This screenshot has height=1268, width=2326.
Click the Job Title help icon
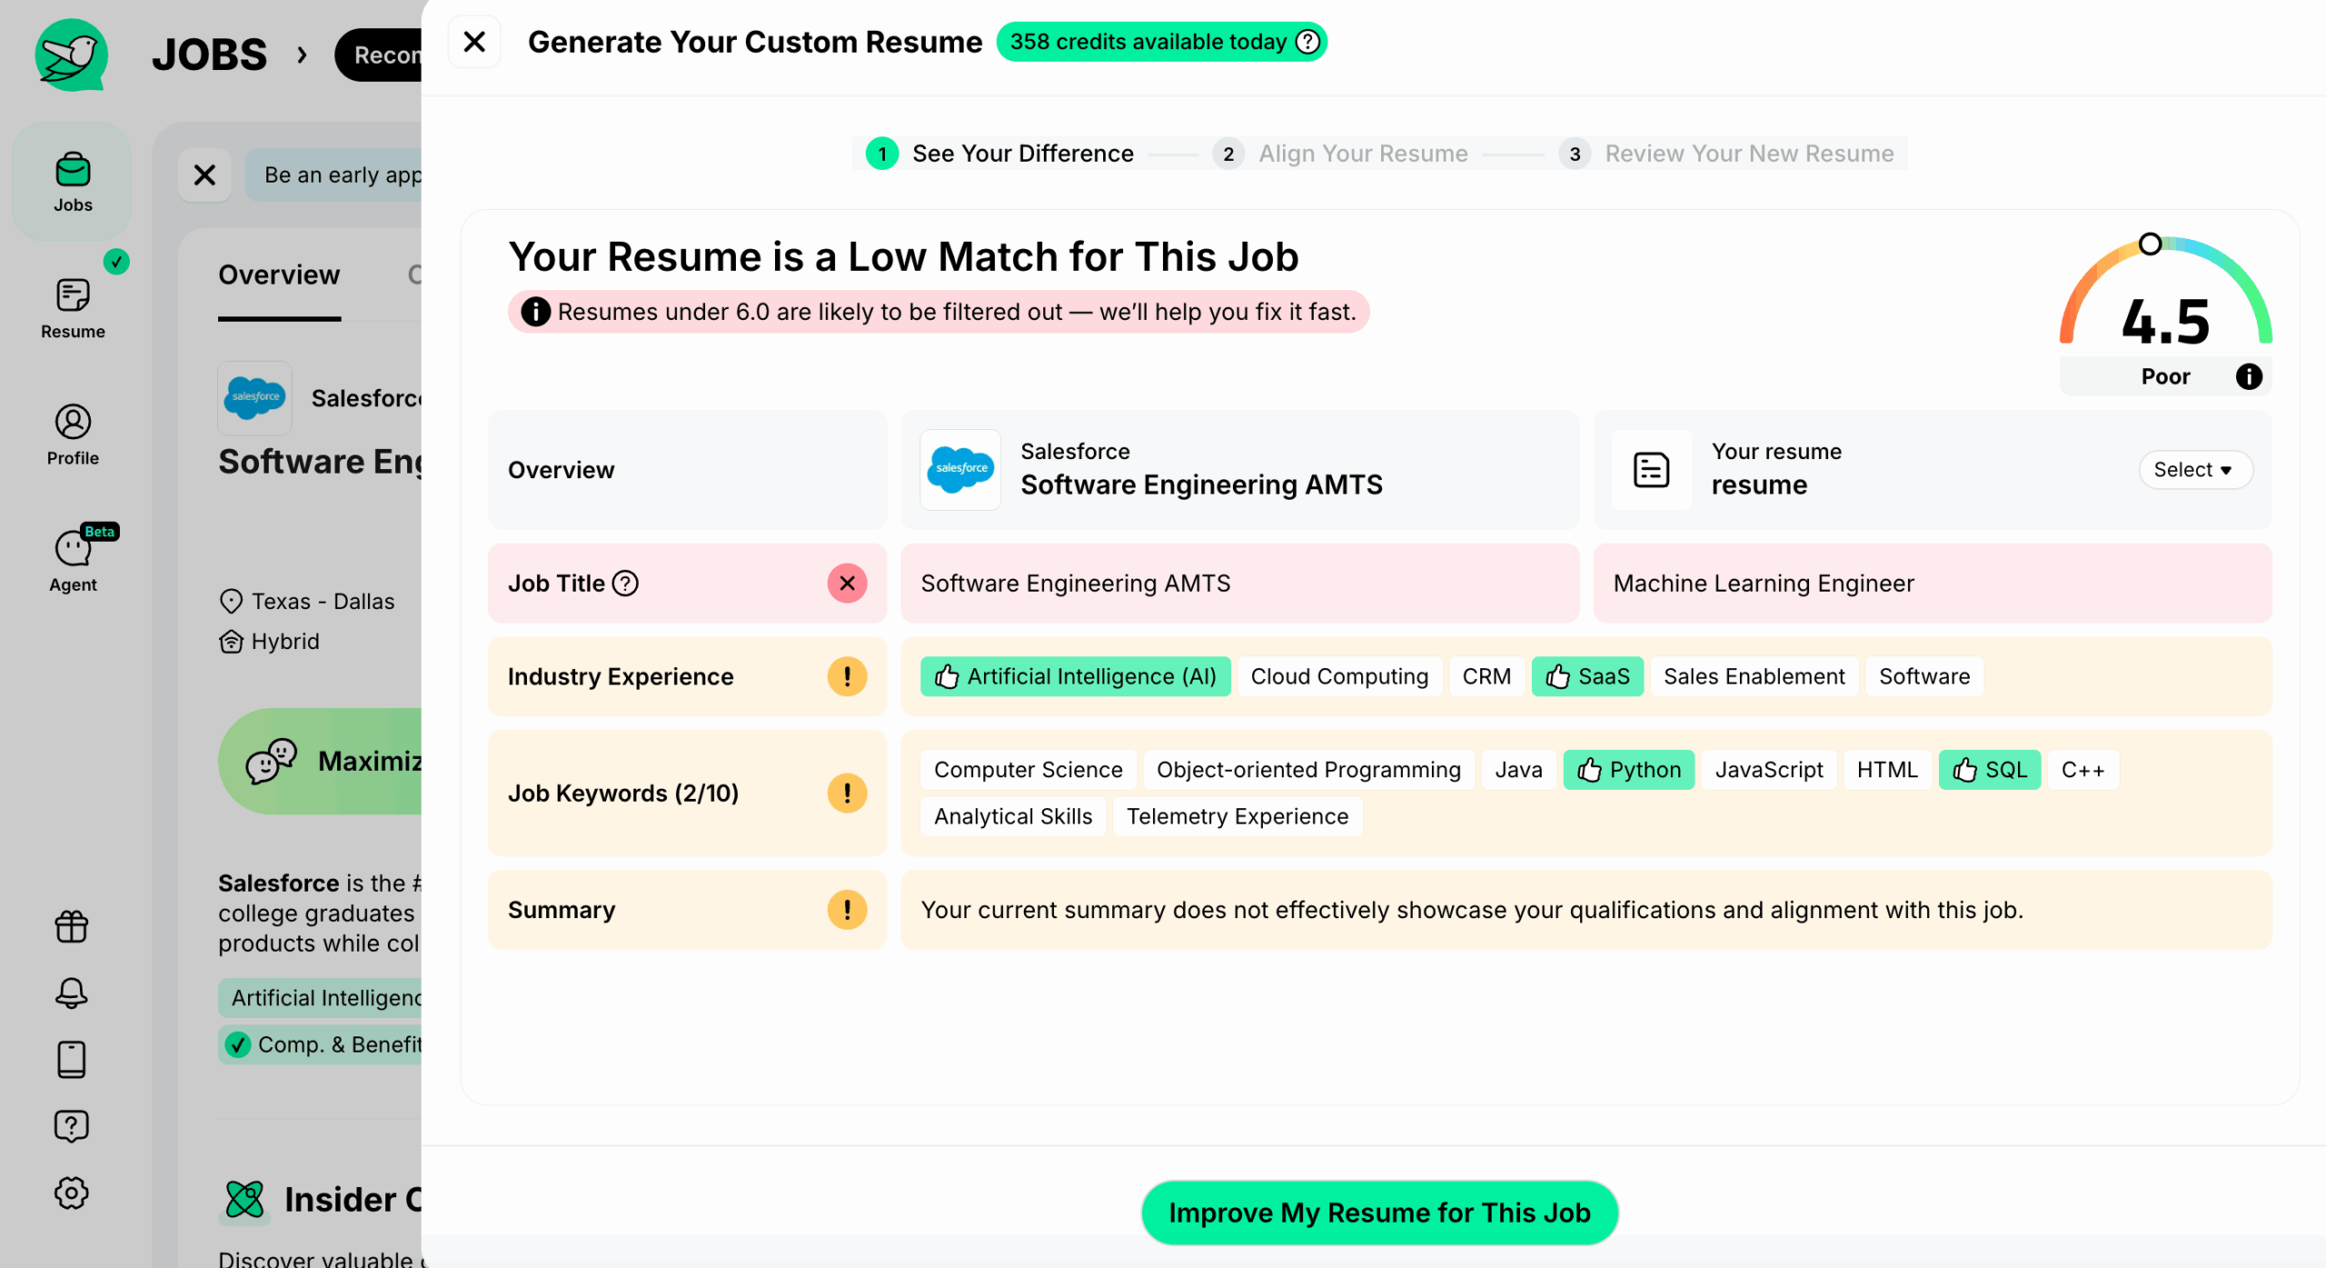click(625, 583)
